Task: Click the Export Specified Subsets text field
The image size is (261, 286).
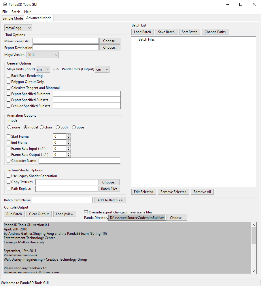Action: pyautogui.click(x=87, y=100)
